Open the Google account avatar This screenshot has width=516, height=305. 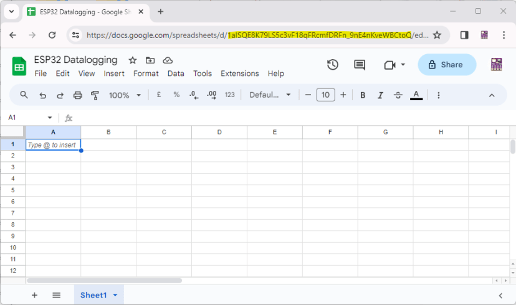(496, 65)
